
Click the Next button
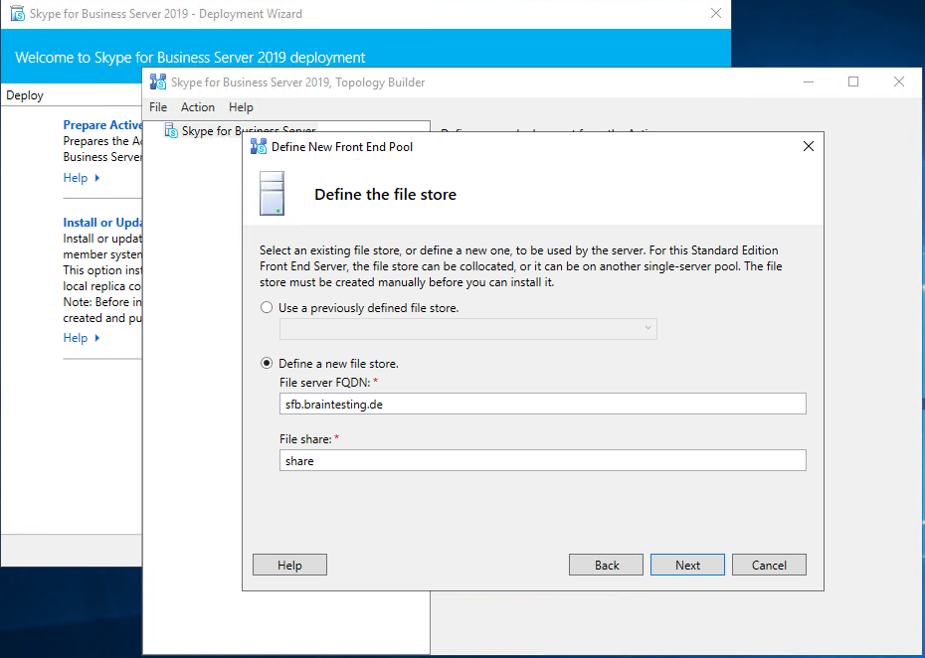(687, 565)
